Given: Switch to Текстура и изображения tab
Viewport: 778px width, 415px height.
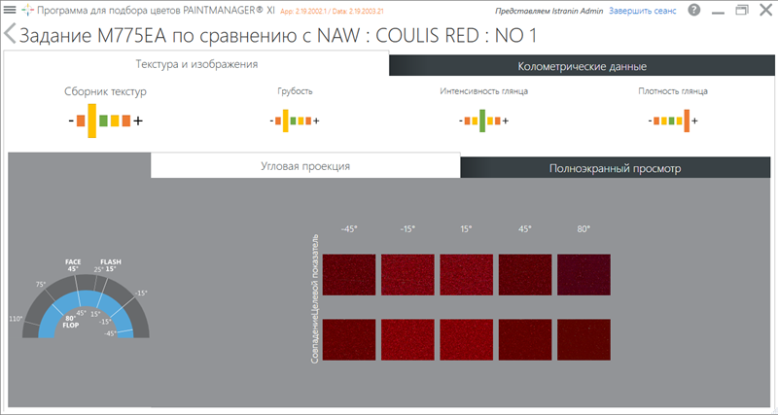Looking at the screenshot, I should tap(196, 63).
